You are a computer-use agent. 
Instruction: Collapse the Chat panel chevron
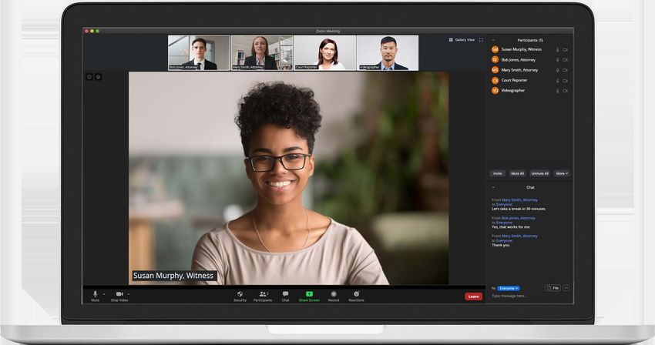pyautogui.click(x=493, y=188)
